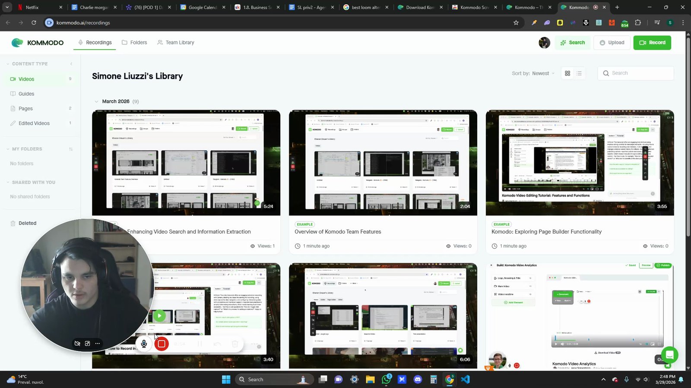Viewport: 691px width, 388px height.
Task: Click the Upload button
Action: [x=612, y=43]
